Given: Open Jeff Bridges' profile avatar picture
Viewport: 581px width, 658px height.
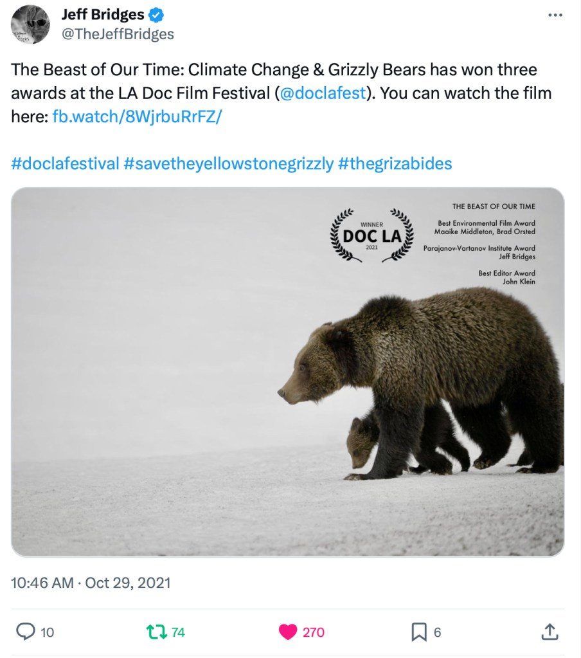Looking at the screenshot, I should click(x=30, y=24).
